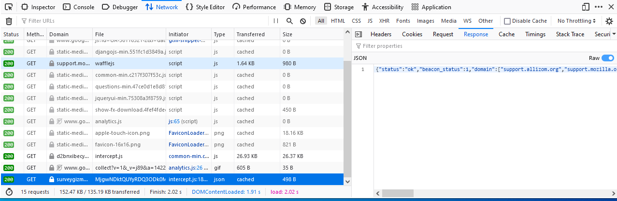Open request blocking icon

[303, 21]
